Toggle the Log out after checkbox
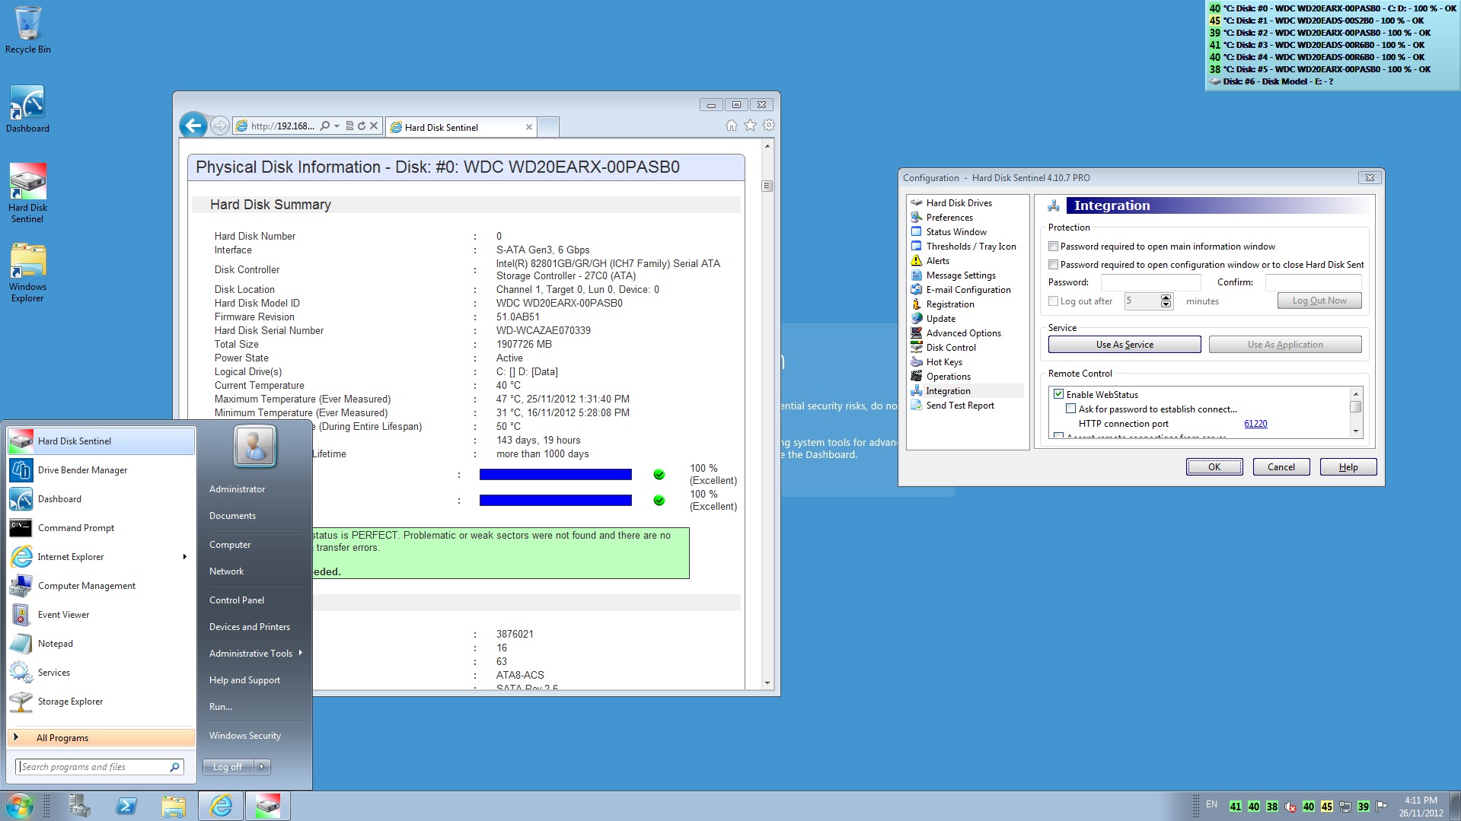This screenshot has width=1461, height=821. pos(1054,301)
